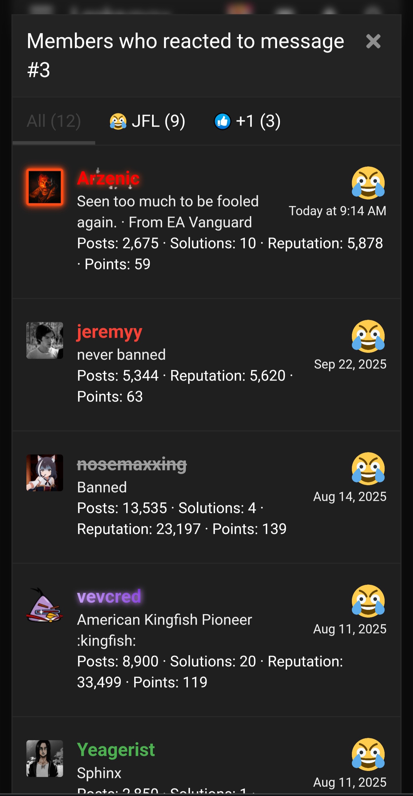Open banned user nosemaxxing's profile
Image resolution: width=413 pixels, height=796 pixels.
pos(132,464)
